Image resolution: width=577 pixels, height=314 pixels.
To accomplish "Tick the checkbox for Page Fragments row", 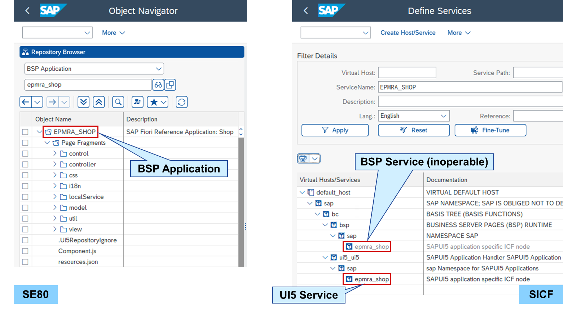I will tap(25, 143).
